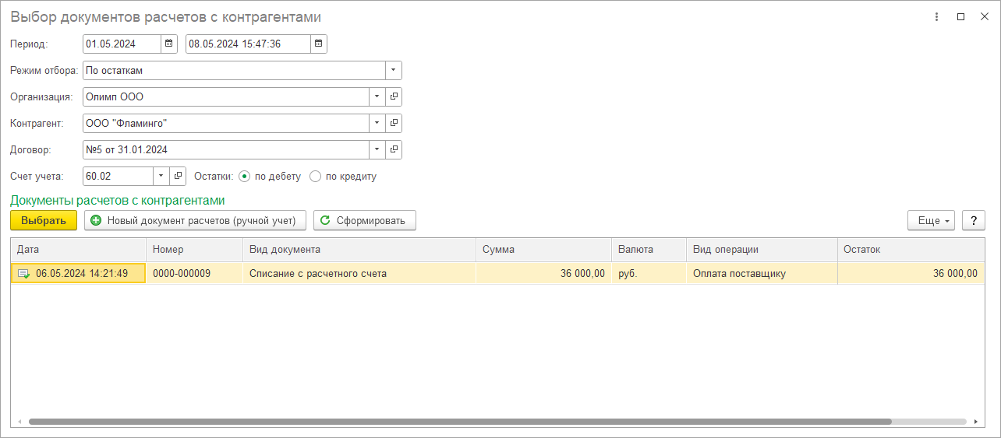The height and width of the screenshot is (438, 1001).
Task: Open the account 60.02 record
Action: tap(178, 177)
